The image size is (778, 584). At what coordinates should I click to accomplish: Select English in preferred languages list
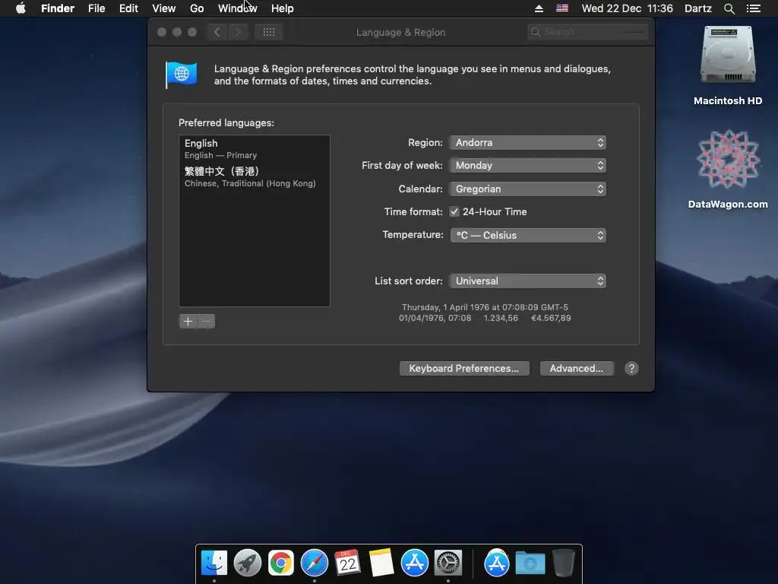[254, 148]
